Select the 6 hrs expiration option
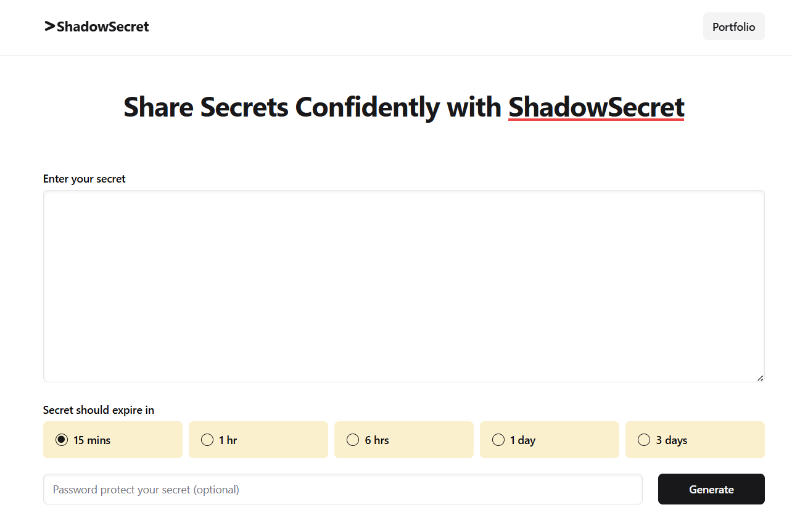The width and height of the screenshot is (792, 531). click(352, 440)
